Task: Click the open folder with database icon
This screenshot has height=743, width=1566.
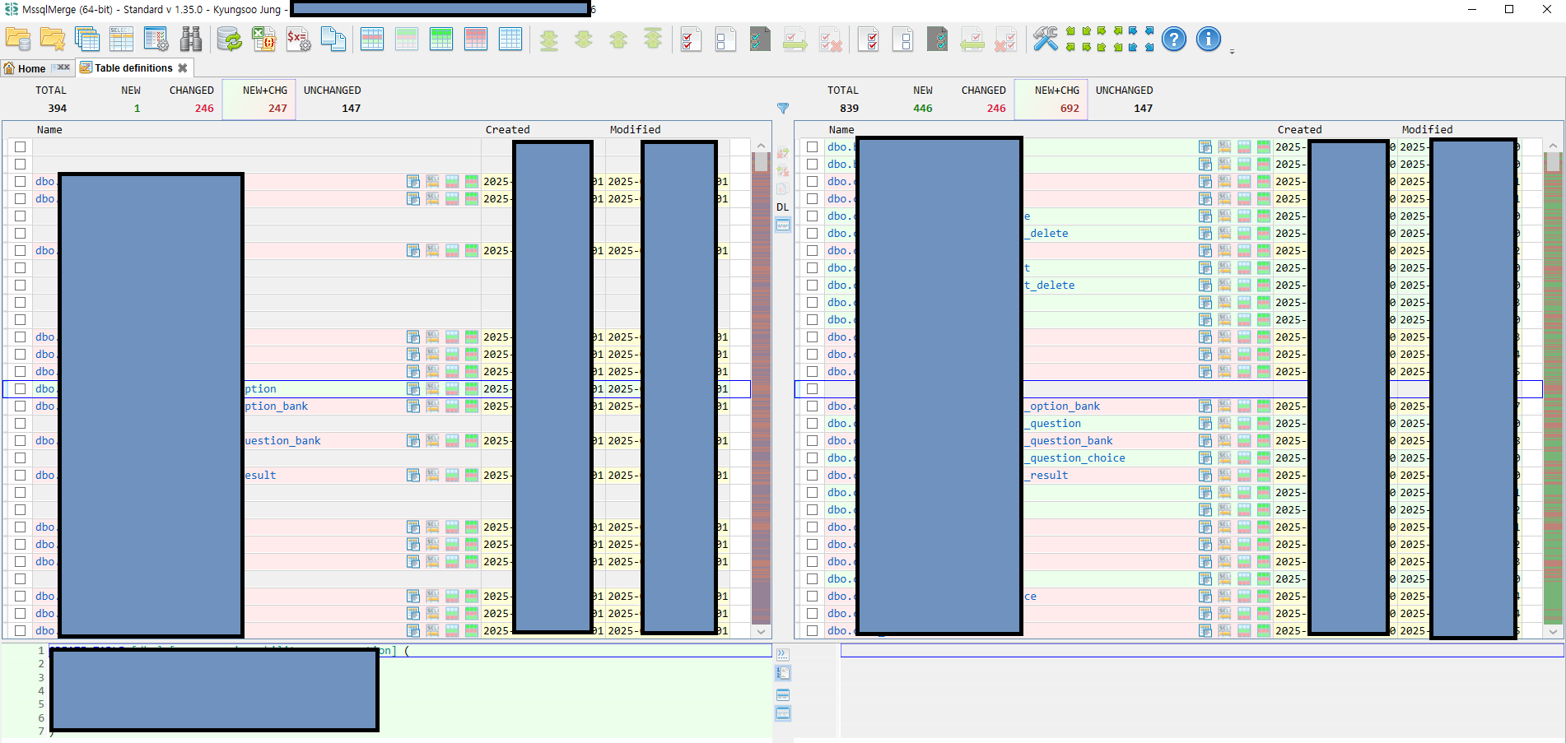Action: point(18,39)
